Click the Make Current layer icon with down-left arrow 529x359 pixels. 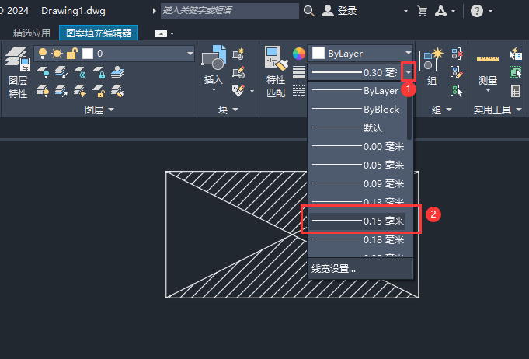pyautogui.click(x=61, y=72)
